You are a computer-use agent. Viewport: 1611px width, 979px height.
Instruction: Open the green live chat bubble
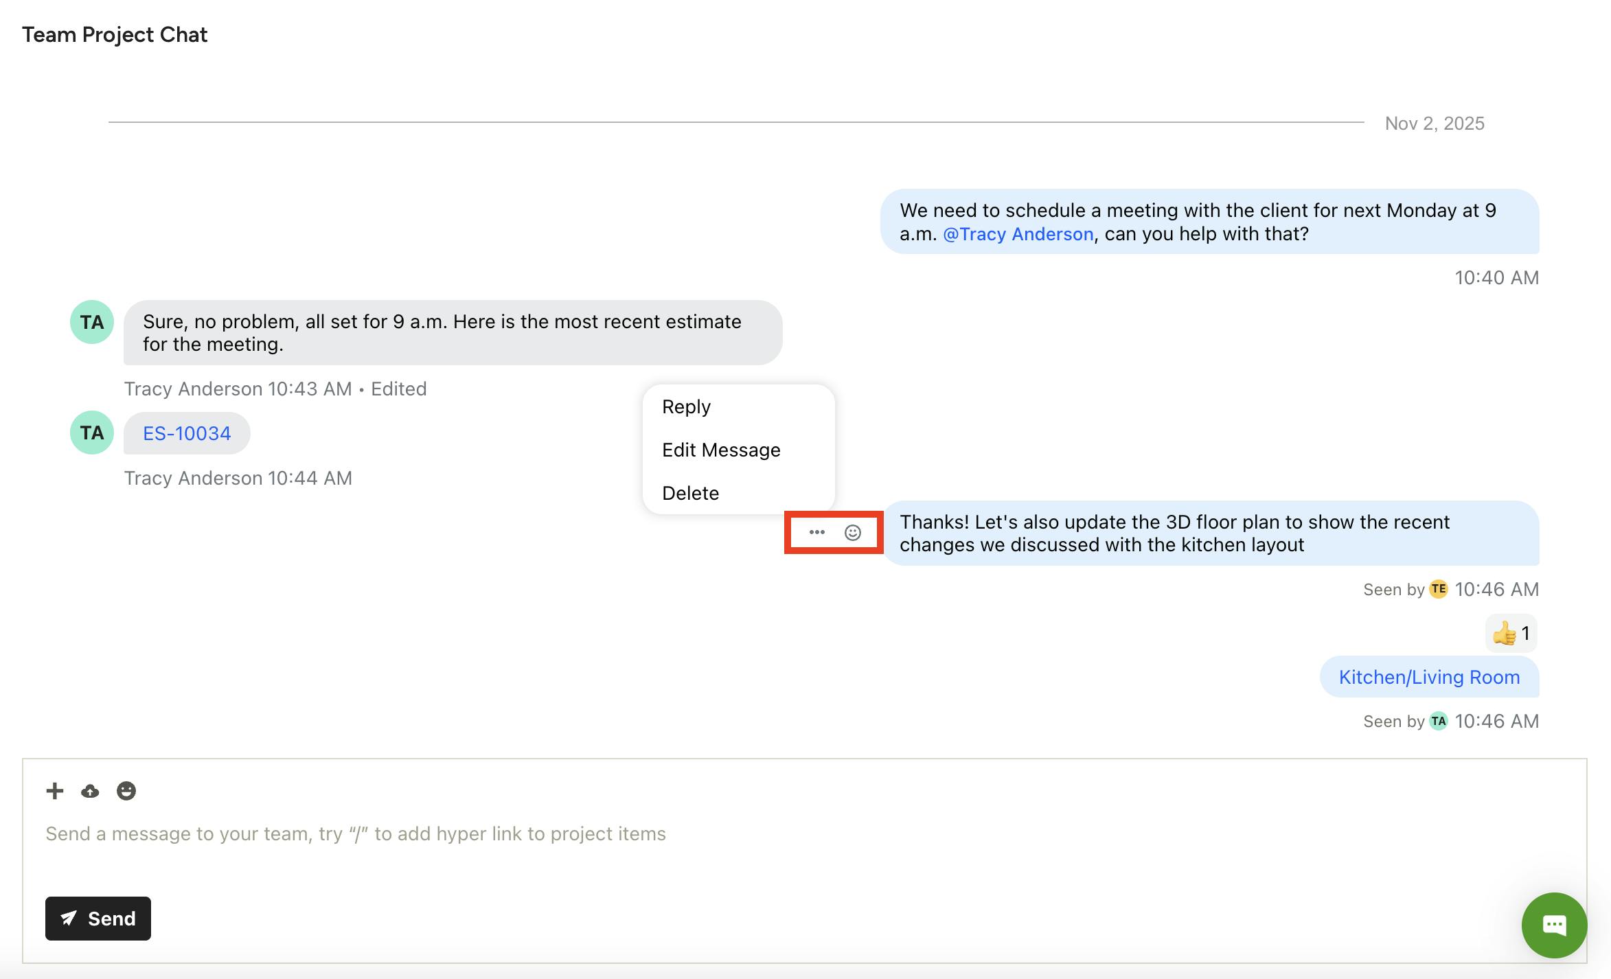tap(1553, 925)
